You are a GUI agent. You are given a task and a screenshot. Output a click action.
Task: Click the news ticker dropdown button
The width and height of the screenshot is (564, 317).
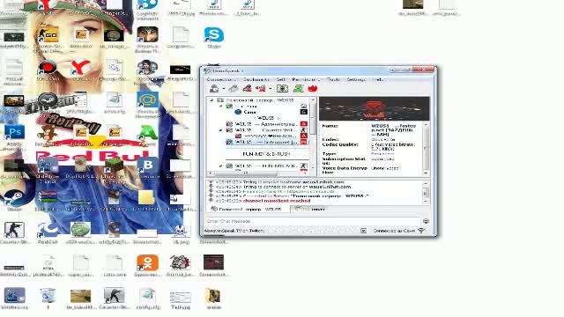(363, 231)
